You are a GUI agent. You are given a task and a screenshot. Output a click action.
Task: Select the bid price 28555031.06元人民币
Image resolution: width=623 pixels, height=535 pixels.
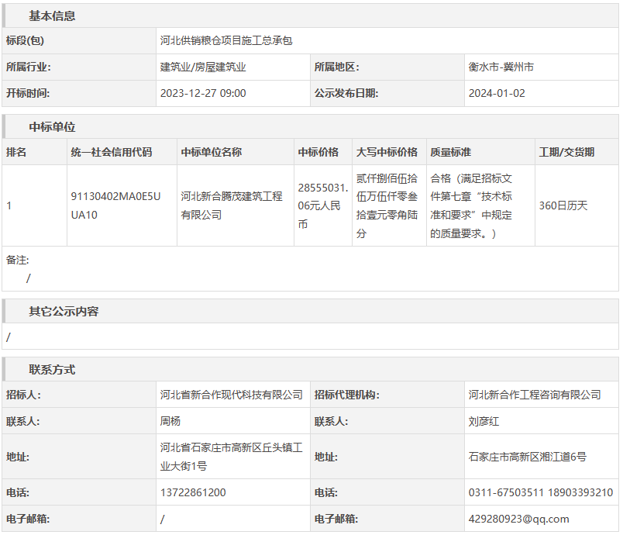pos(323,205)
